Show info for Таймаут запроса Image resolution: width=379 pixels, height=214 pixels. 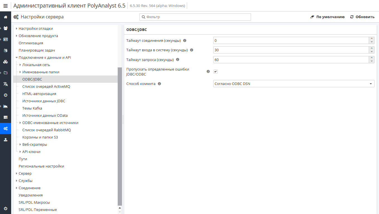[178, 60]
